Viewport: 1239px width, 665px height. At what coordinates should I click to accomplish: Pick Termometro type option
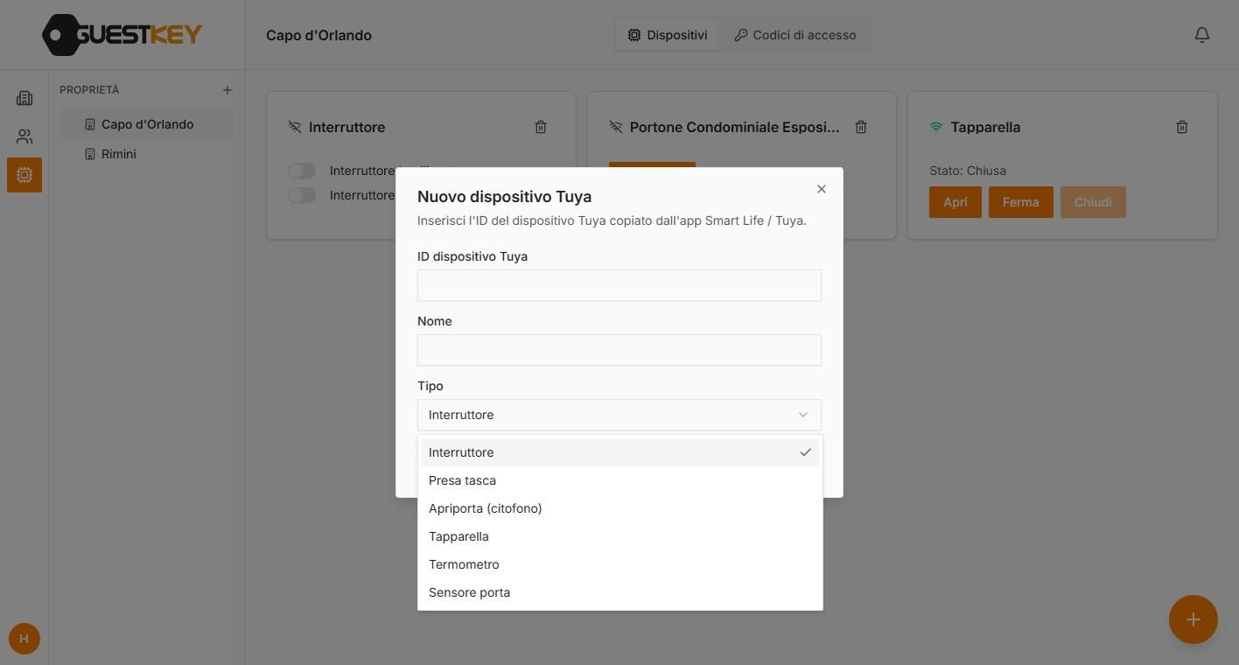click(620, 564)
